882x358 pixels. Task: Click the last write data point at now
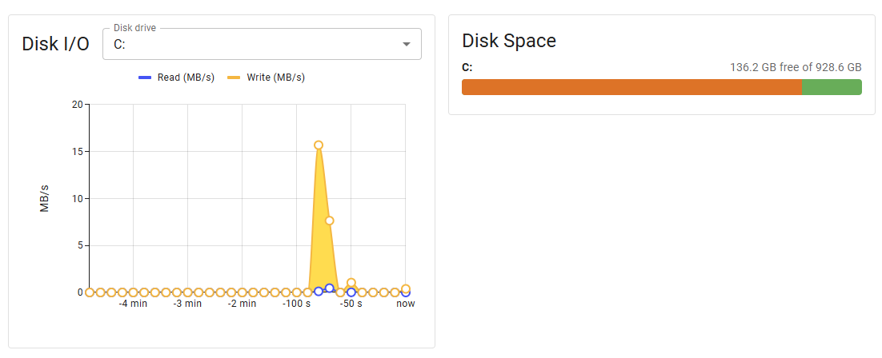pos(406,288)
